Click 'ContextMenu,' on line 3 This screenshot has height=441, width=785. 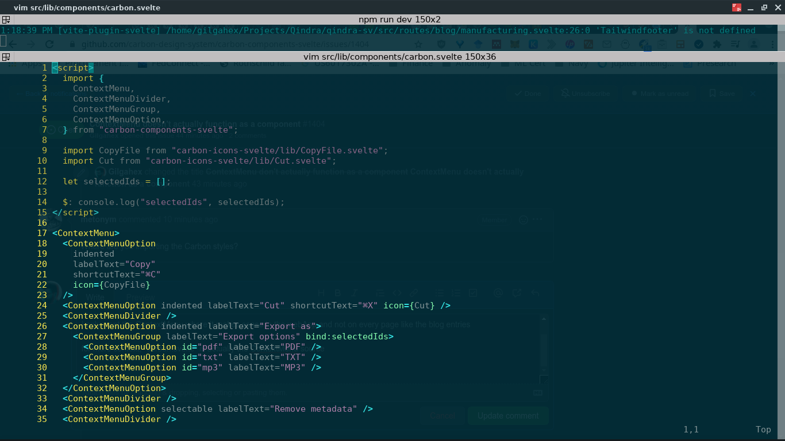tap(104, 88)
